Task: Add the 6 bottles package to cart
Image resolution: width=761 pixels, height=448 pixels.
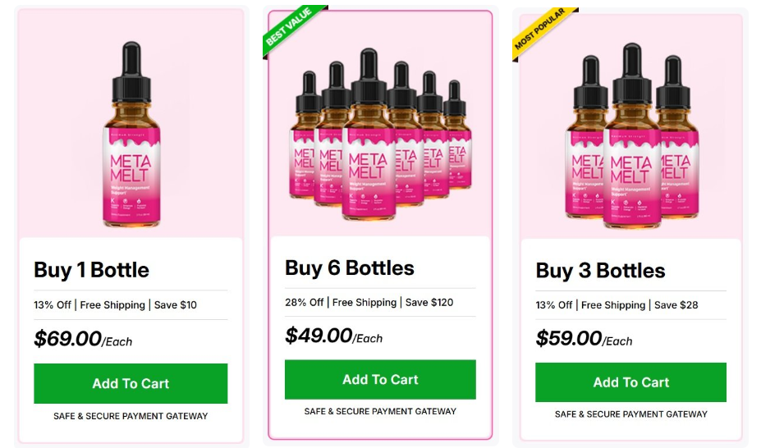Action: click(x=380, y=380)
